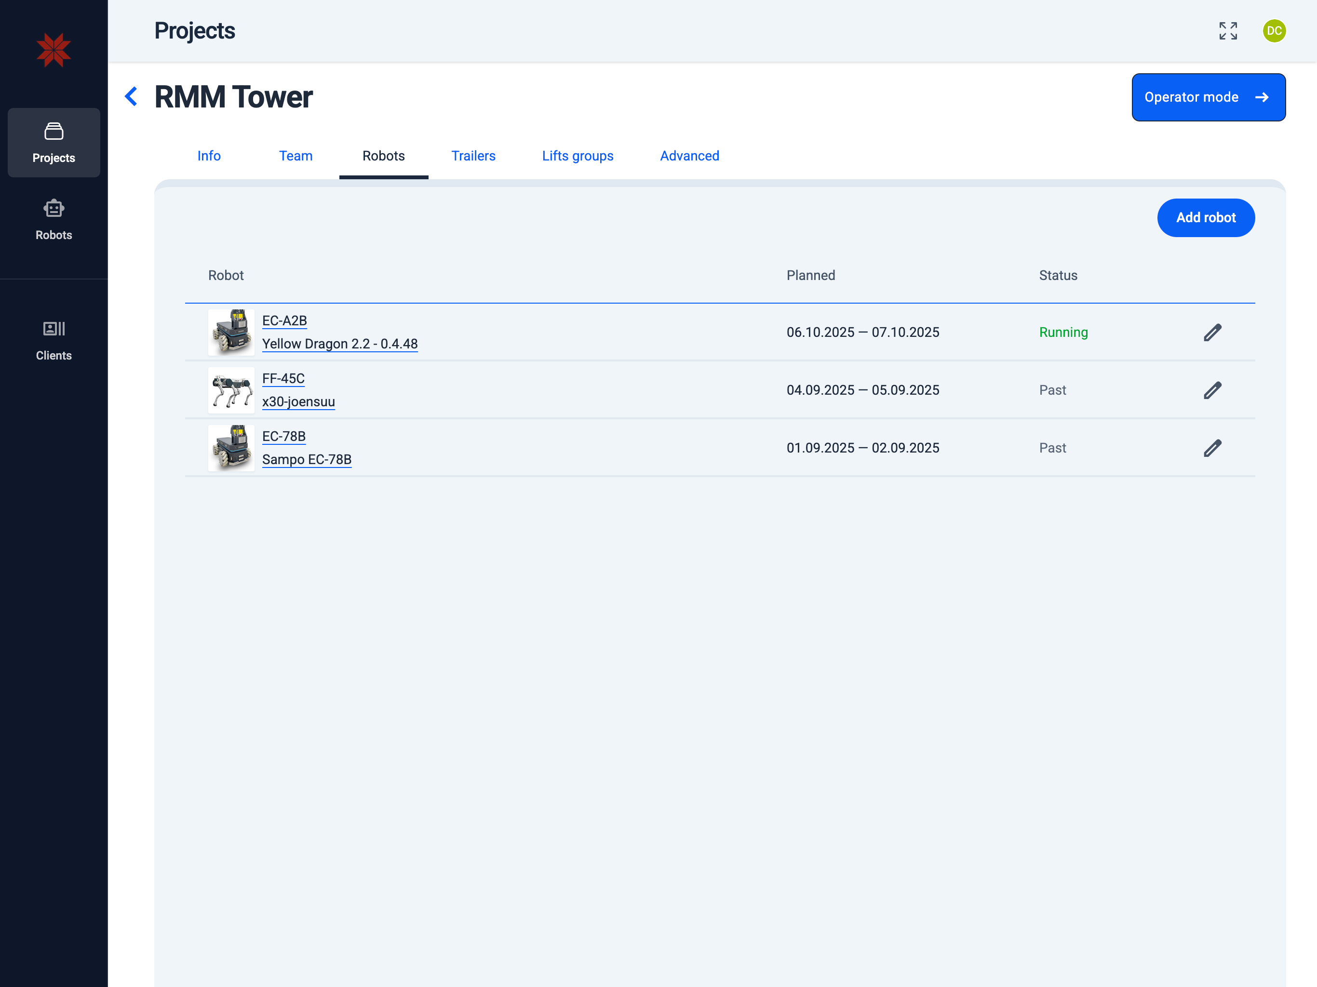This screenshot has height=987, width=1317.
Task: Switch to the Info tab
Action: 209,156
